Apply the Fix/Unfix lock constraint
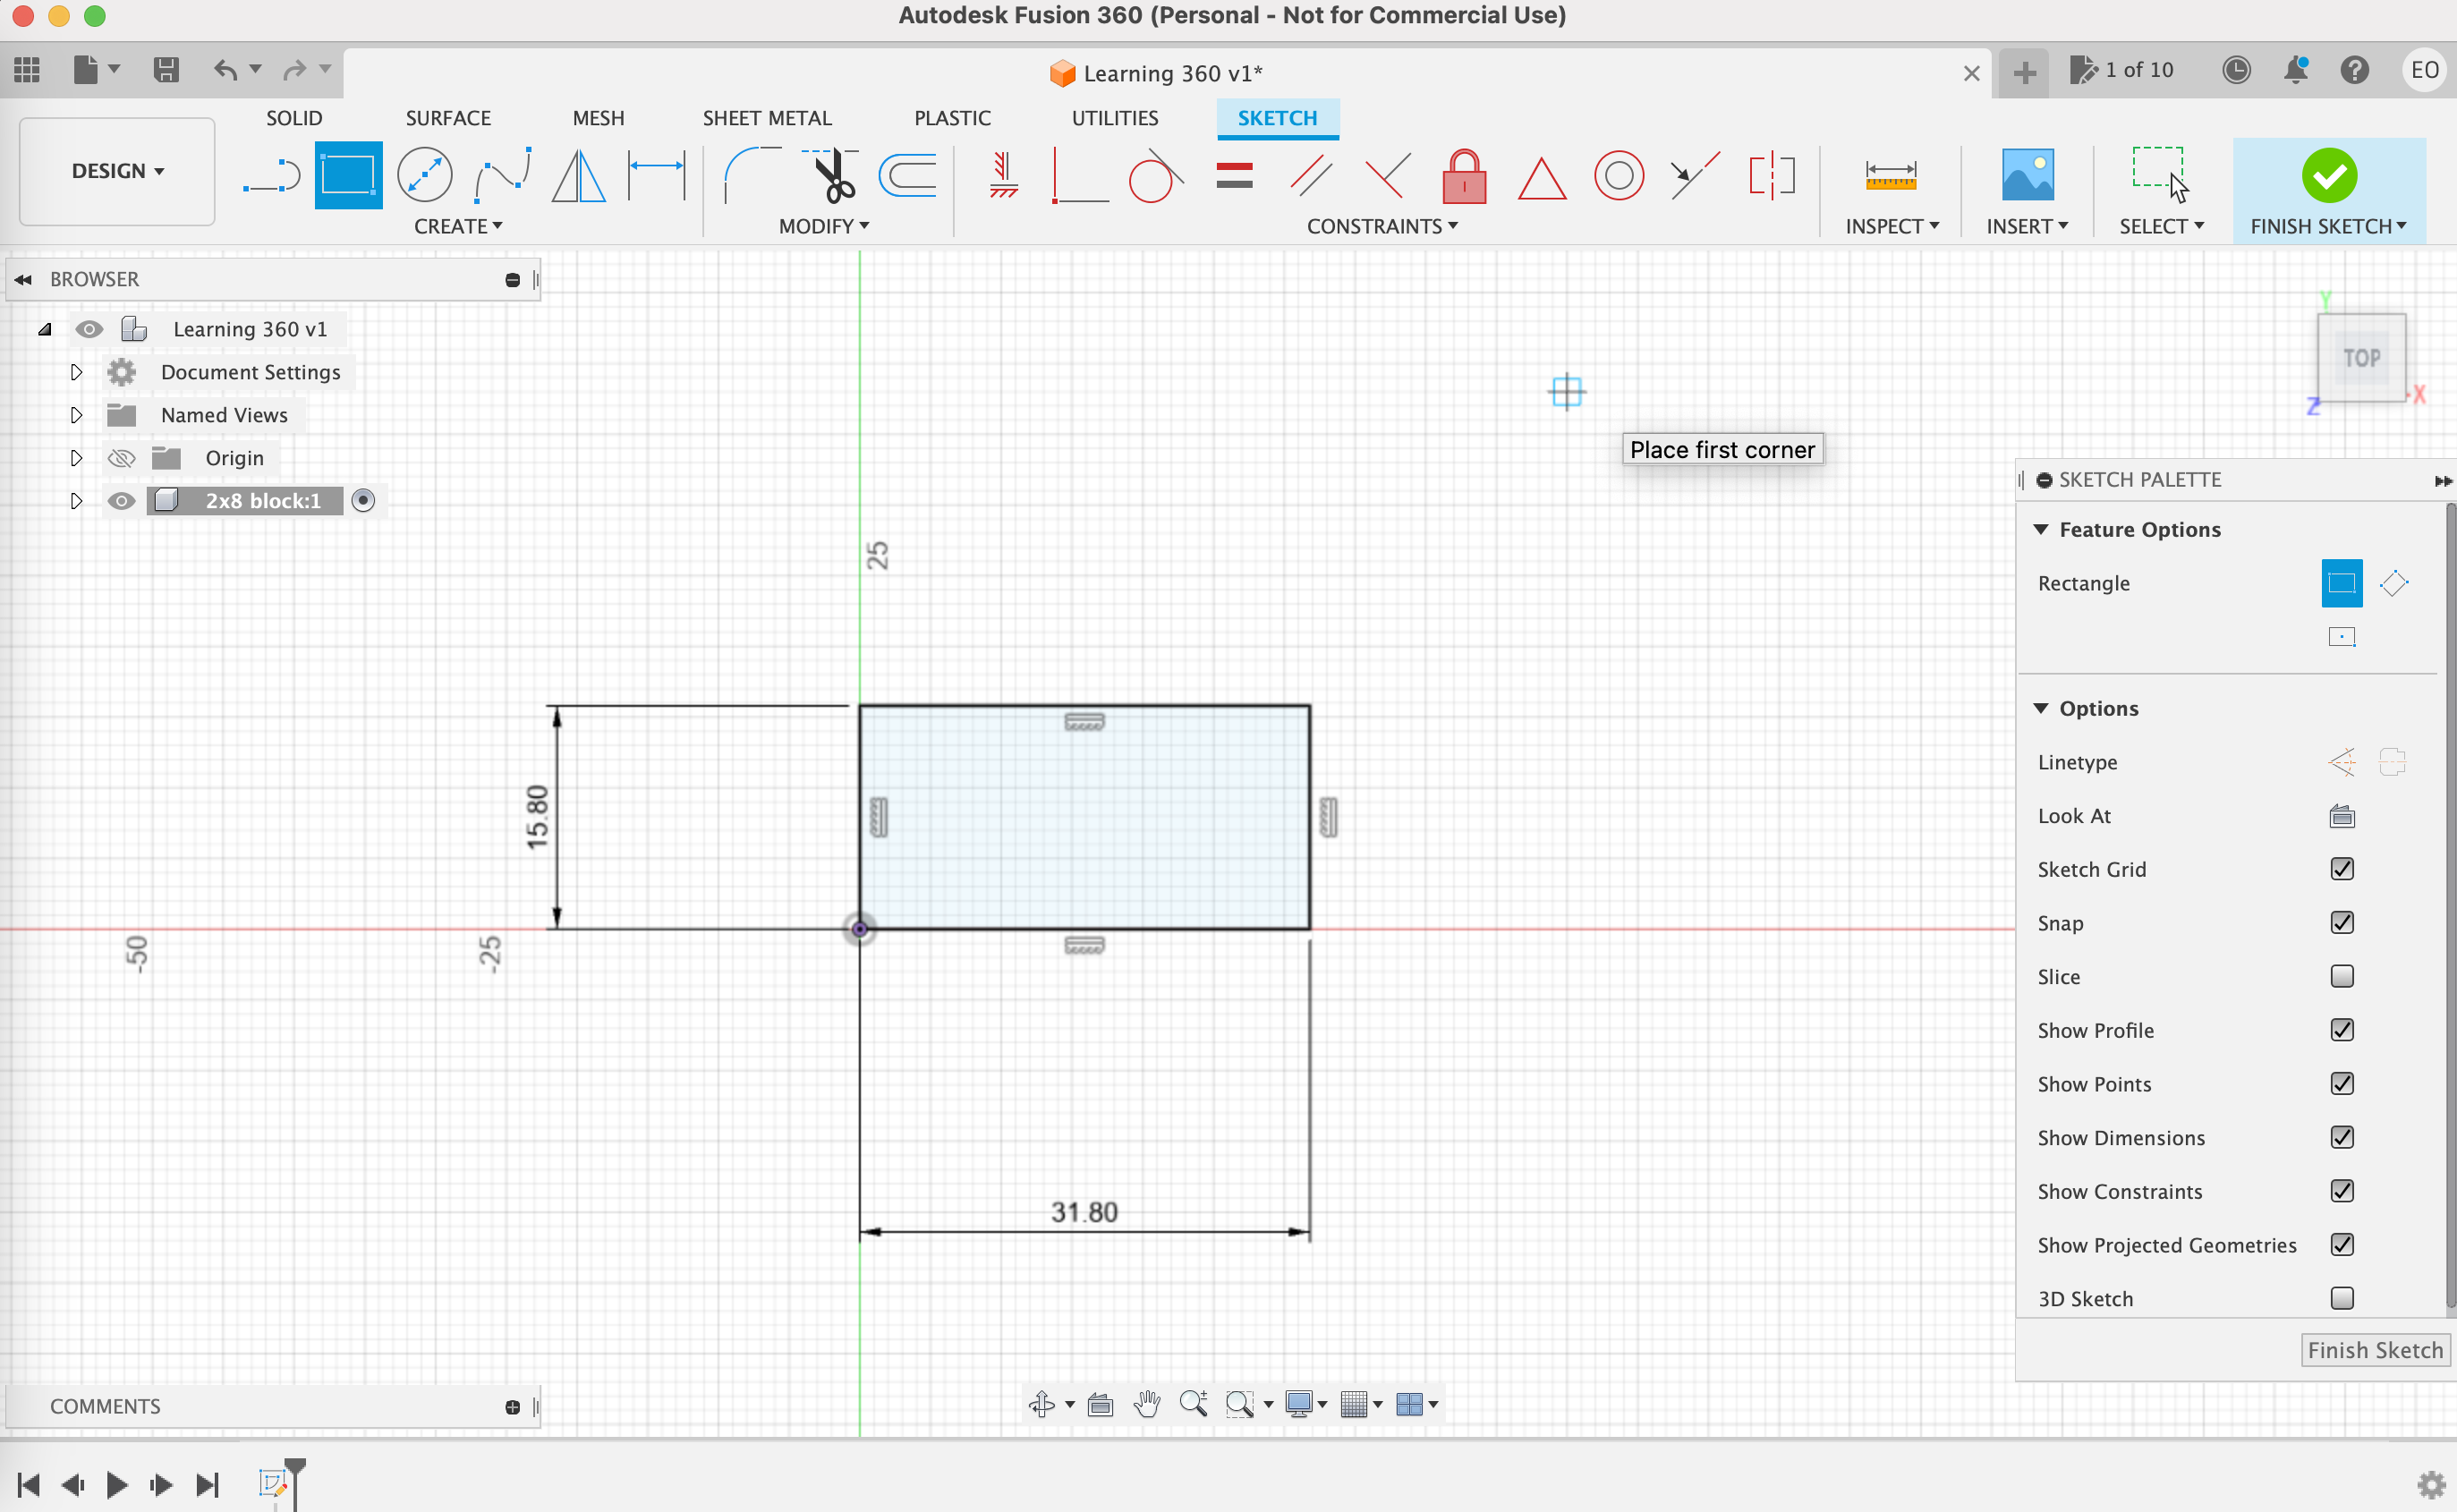Image resolution: width=2457 pixels, height=1512 pixels. click(x=1464, y=175)
